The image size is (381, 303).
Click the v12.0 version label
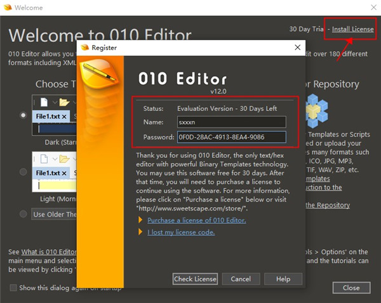(x=218, y=91)
